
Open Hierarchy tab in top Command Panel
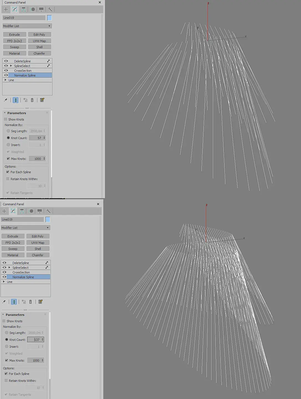click(24, 9)
